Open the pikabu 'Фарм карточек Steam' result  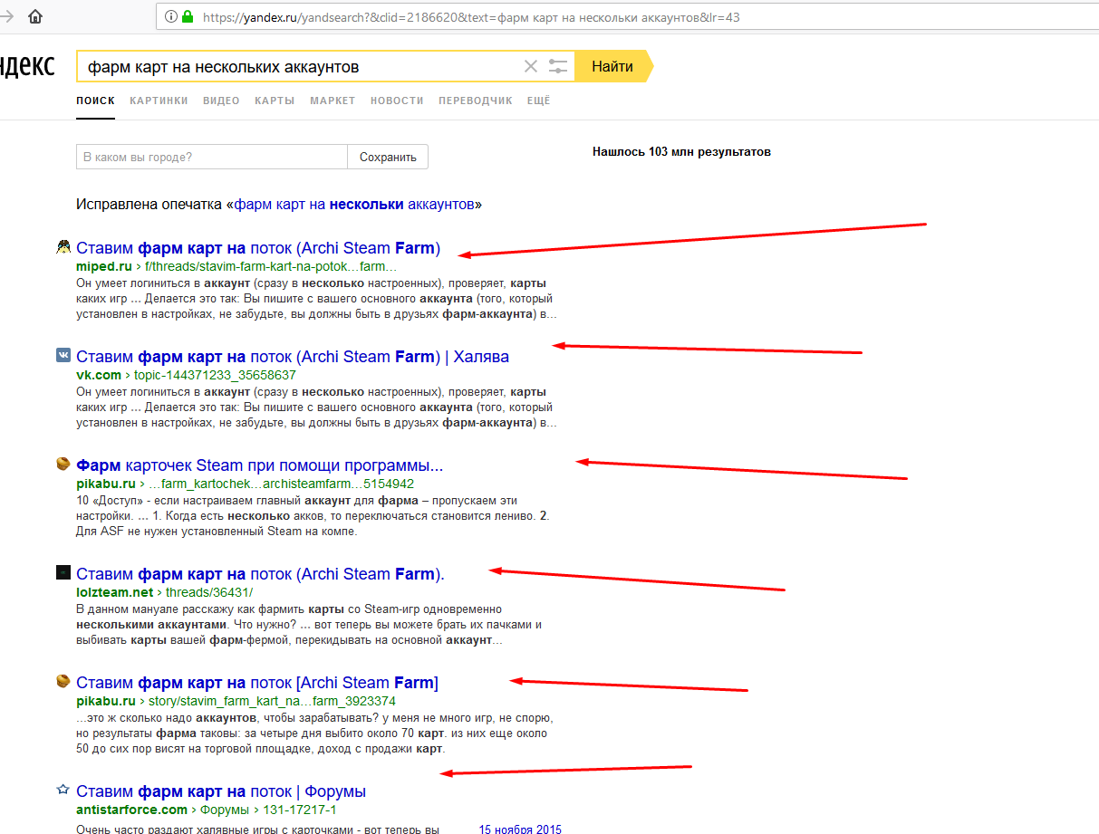click(x=260, y=465)
